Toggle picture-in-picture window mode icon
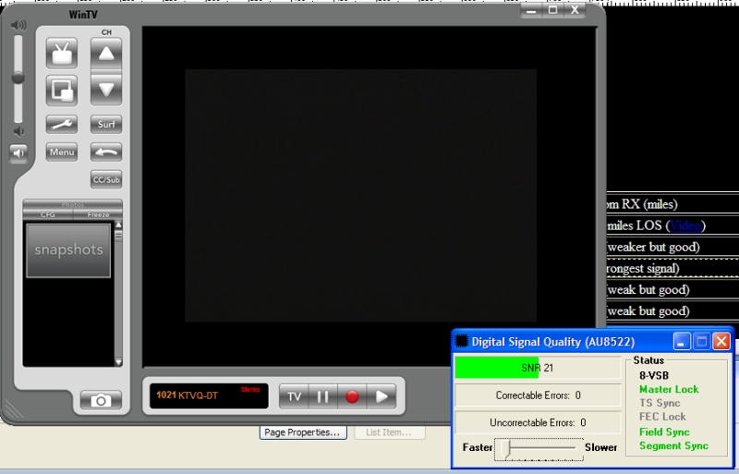This screenshot has height=474, width=739. coord(62,91)
